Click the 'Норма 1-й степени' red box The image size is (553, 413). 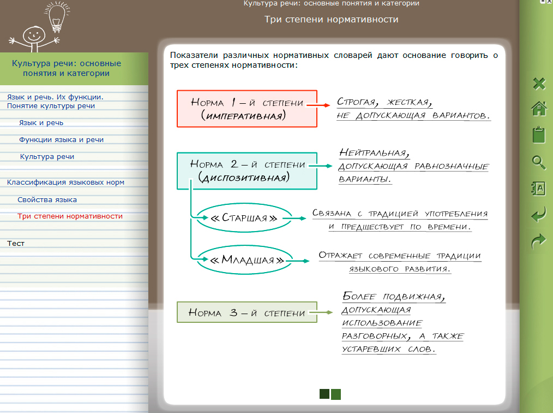247,109
